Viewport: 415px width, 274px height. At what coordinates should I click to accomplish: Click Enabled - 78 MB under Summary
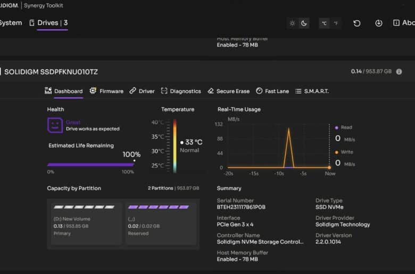(237, 259)
